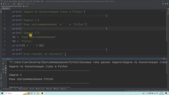
Task: Click the Windows Start button
Action: (x=2, y=93)
